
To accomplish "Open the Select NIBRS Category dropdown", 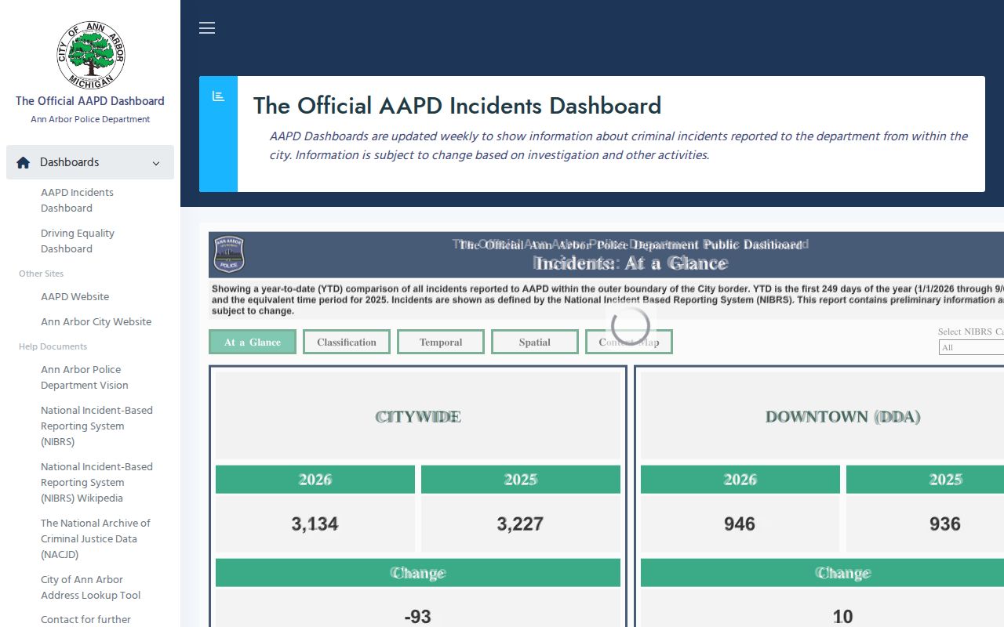I will point(971,347).
